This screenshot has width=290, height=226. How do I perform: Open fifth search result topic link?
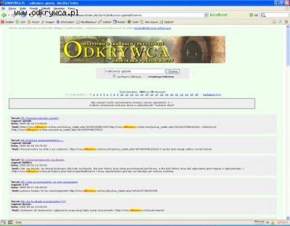click(x=43, y=201)
